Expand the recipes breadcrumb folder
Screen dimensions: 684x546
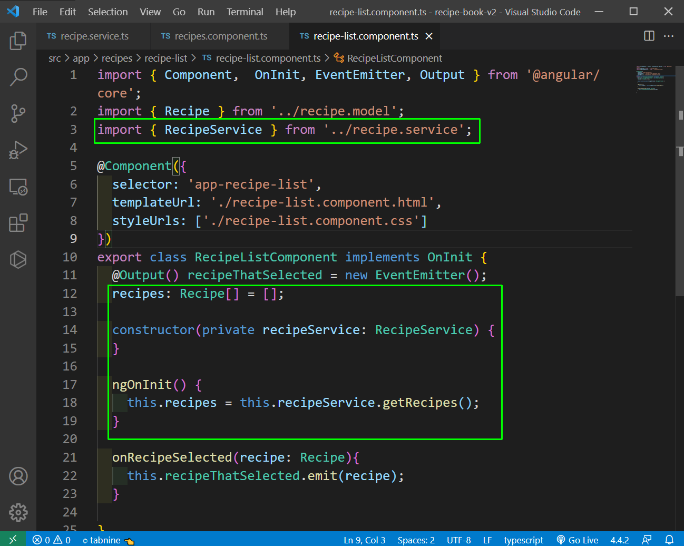tap(117, 58)
